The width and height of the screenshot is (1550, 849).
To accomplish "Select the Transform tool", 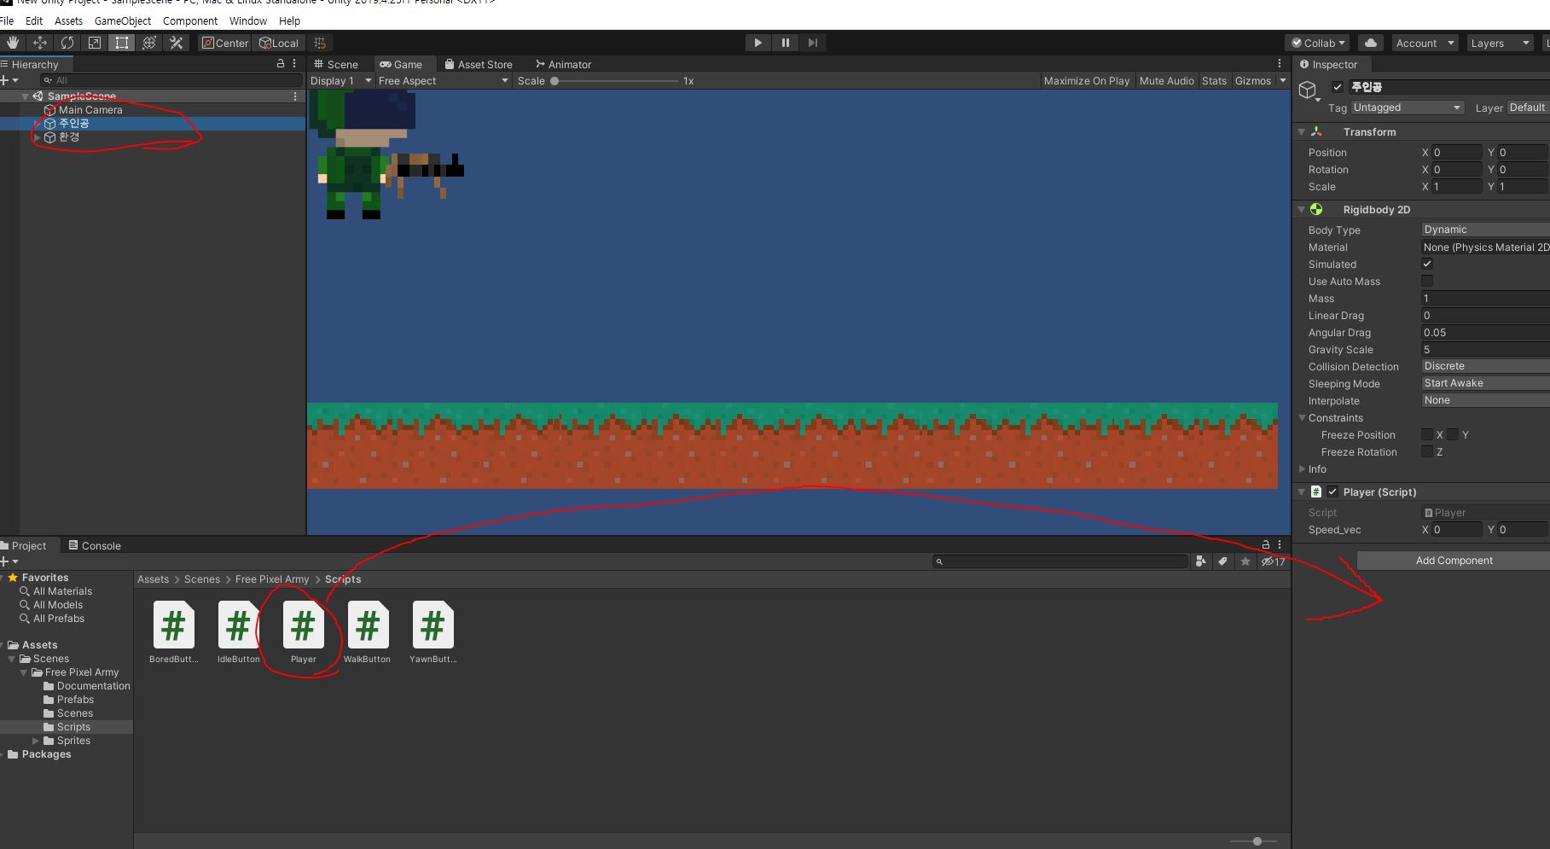I will (149, 43).
